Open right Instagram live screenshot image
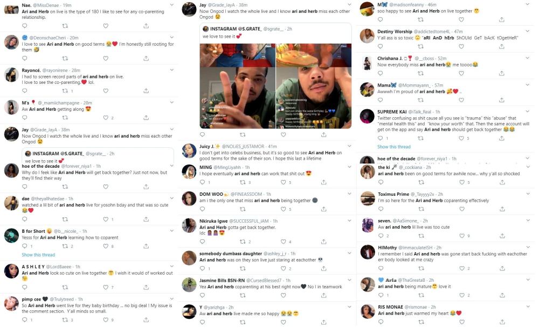 314,86
